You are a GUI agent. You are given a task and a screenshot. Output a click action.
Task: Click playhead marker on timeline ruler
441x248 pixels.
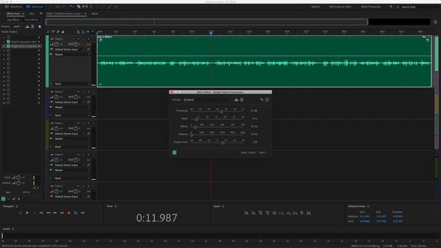(211, 32)
